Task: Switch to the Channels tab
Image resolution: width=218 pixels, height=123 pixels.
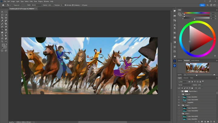Action: coord(186,78)
